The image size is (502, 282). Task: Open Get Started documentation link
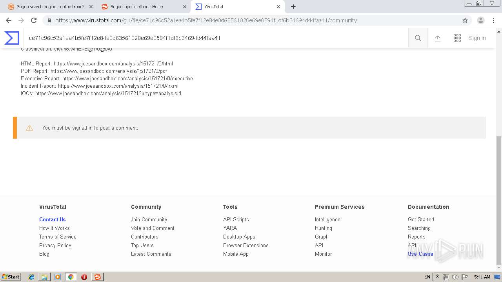pyautogui.click(x=421, y=219)
